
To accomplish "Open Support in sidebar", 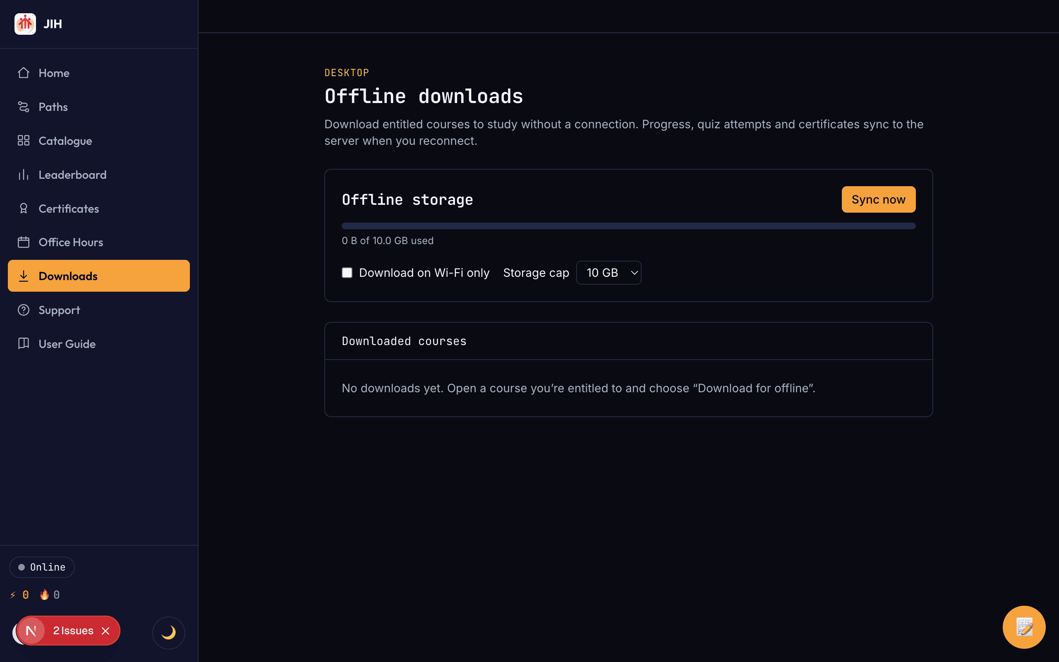I will tap(99, 310).
